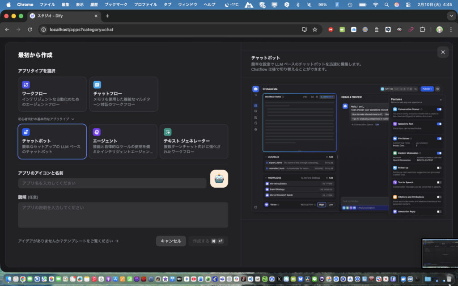Bookmark this page with the star icon
Screen dimensions: 458x286
pyautogui.click(x=315, y=29)
